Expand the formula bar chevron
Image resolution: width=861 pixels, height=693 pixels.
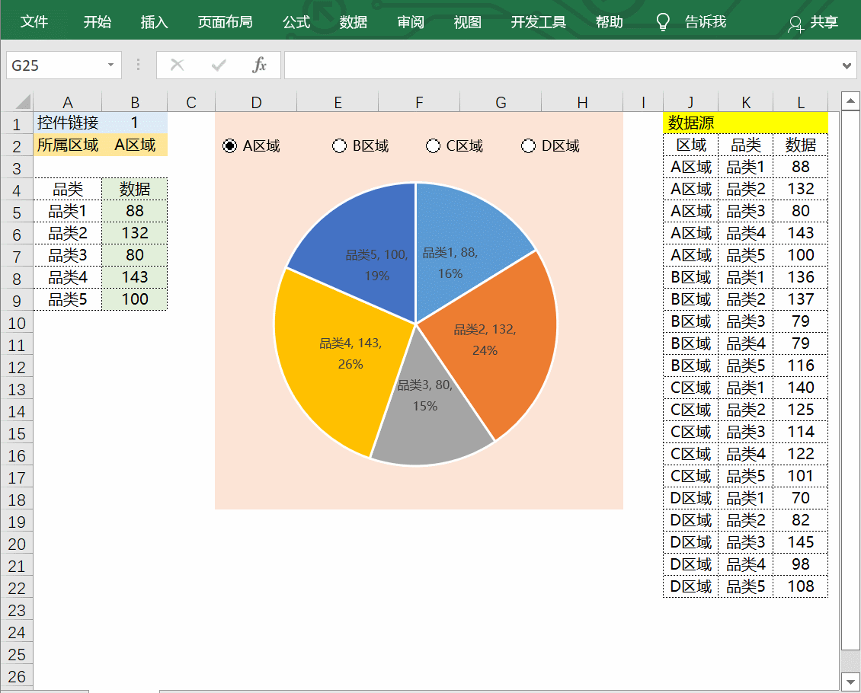click(x=847, y=65)
